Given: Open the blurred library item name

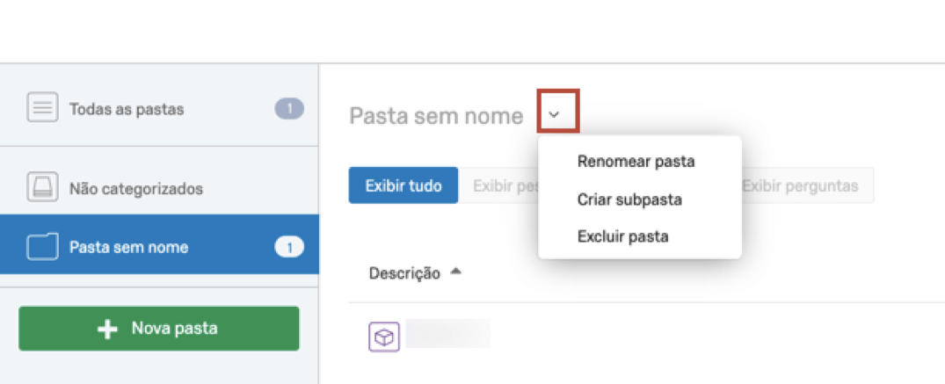Looking at the screenshot, I should [x=448, y=334].
